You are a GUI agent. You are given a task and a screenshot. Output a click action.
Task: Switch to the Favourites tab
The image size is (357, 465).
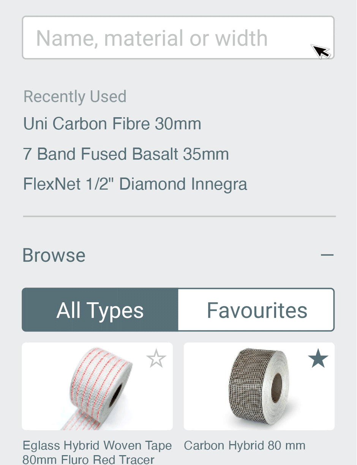click(x=256, y=310)
